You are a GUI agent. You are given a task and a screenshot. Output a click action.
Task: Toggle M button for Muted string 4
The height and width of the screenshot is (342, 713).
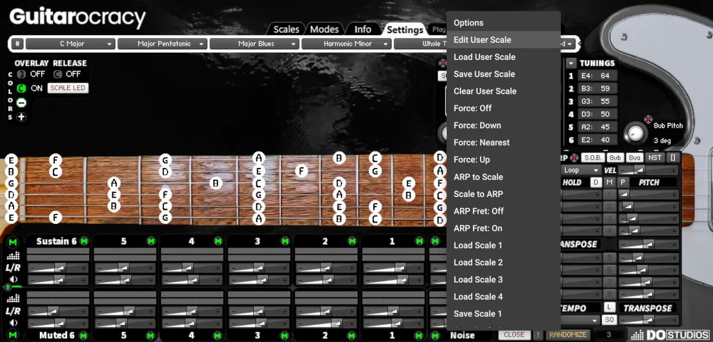tap(218, 335)
